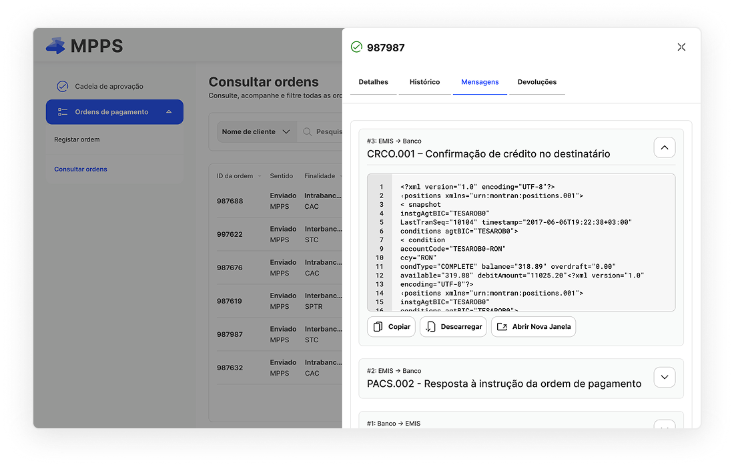Switch to the Detalhes tab
The width and height of the screenshot is (734, 467).
[373, 82]
